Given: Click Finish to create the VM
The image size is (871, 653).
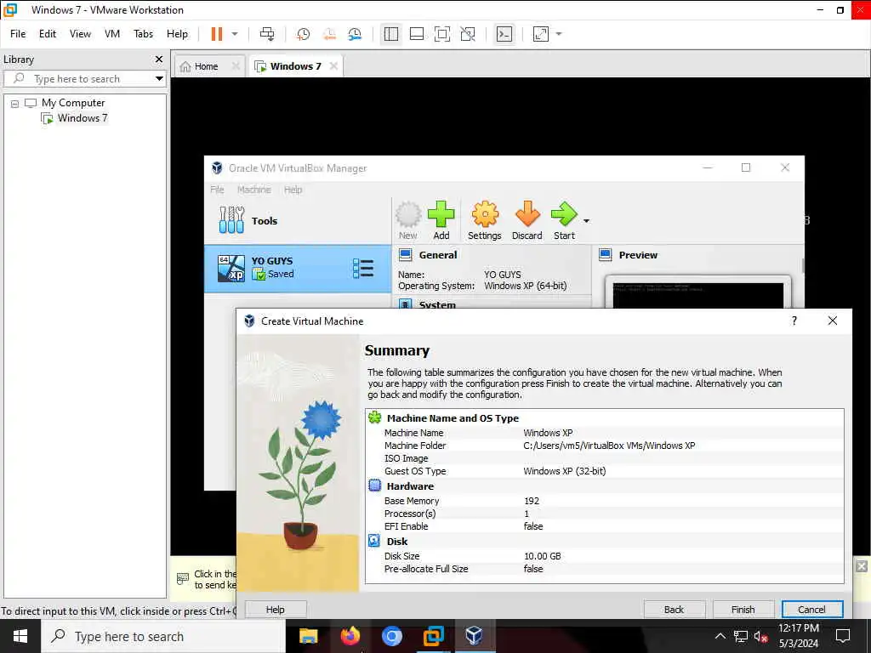Looking at the screenshot, I should pos(743,609).
